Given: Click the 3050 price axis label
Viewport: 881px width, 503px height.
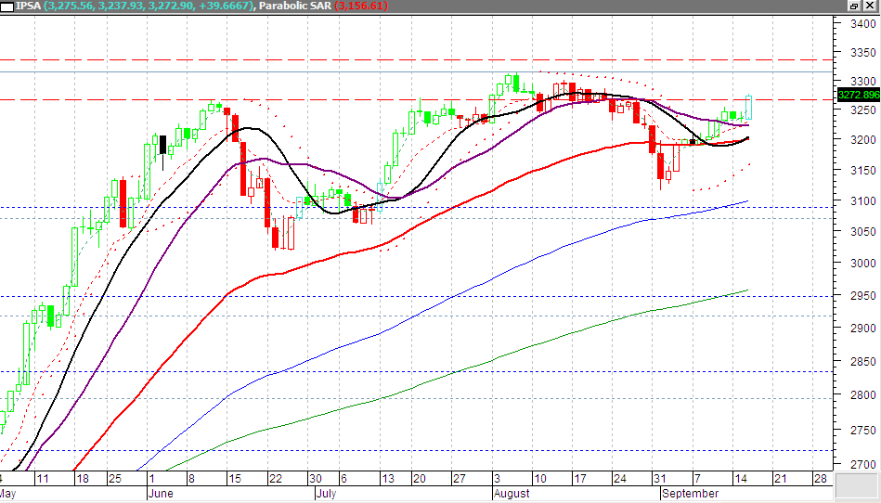Looking at the screenshot, I should [863, 231].
